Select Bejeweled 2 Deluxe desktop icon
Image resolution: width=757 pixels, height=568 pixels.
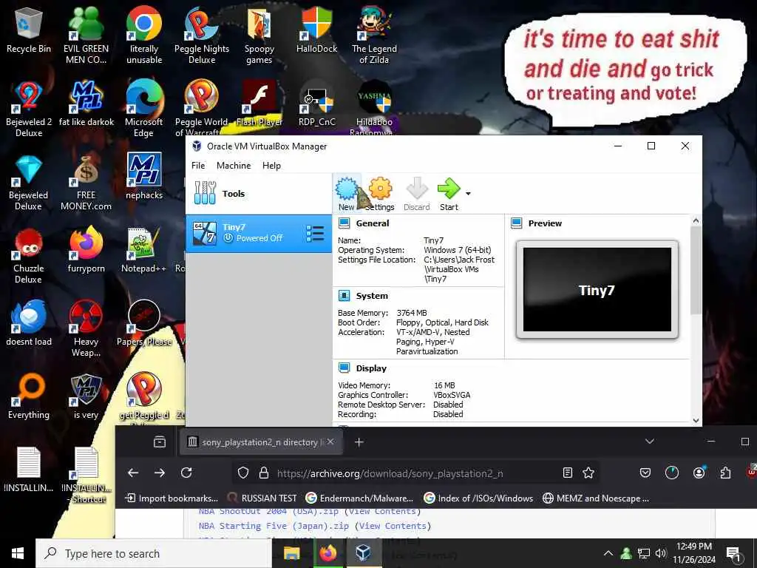29,109
